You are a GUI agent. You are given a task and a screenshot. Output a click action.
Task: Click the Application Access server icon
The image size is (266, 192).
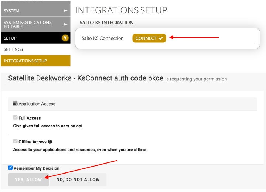[x=15, y=103]
